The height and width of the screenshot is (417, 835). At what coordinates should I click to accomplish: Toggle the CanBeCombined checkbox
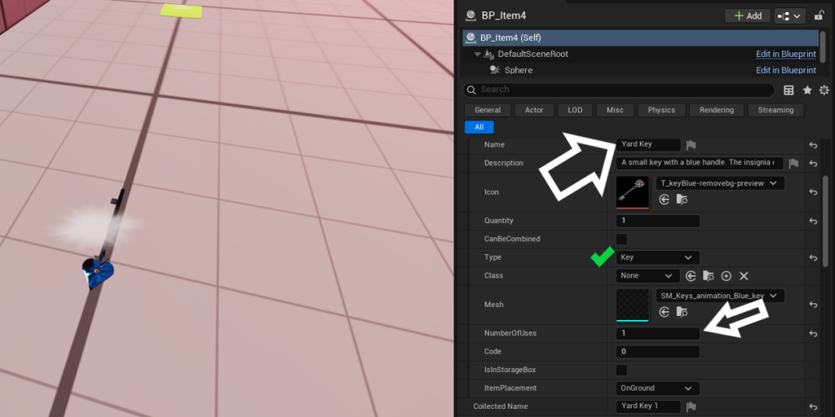click(622, 239)
